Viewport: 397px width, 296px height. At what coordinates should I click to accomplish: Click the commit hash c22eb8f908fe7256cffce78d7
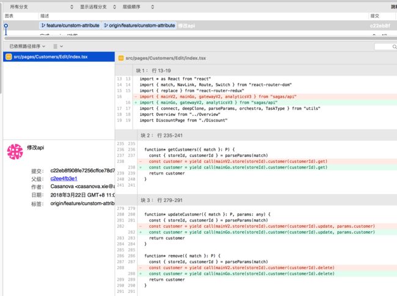pos(82,170)
